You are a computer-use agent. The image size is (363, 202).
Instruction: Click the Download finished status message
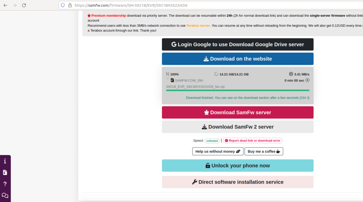(248, 98)
